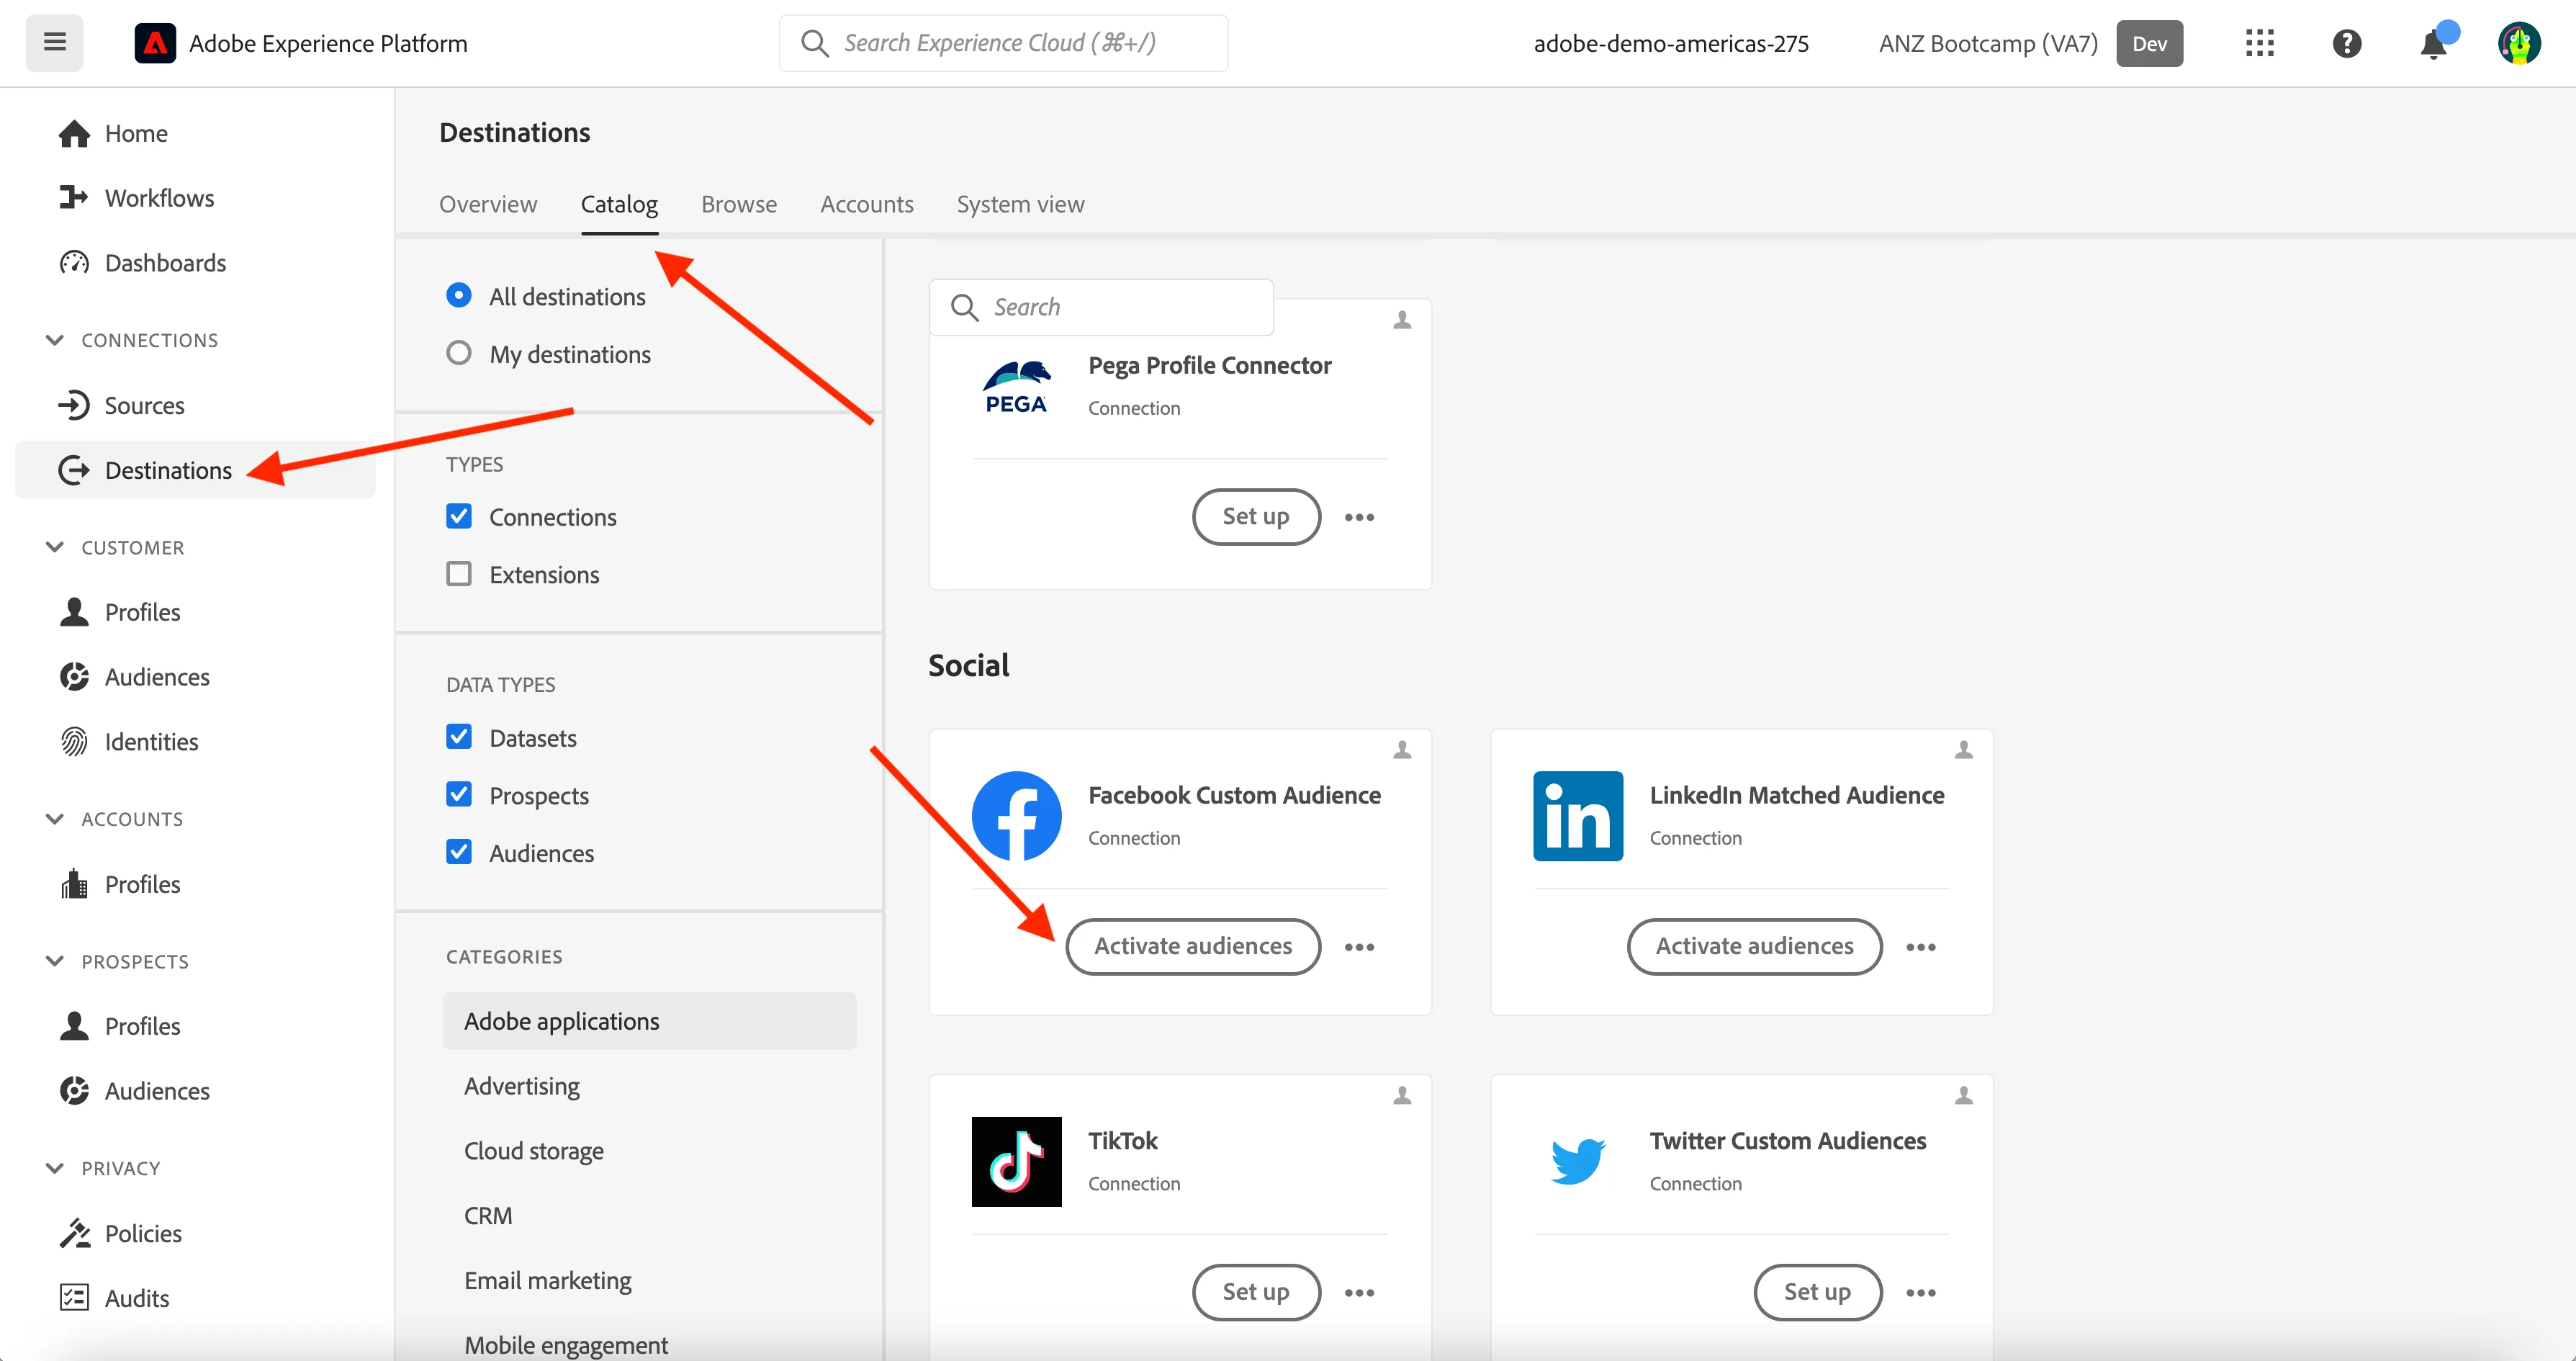Open the app switcher grid icon
2576x1361 pixels.
click(2259, 43)
